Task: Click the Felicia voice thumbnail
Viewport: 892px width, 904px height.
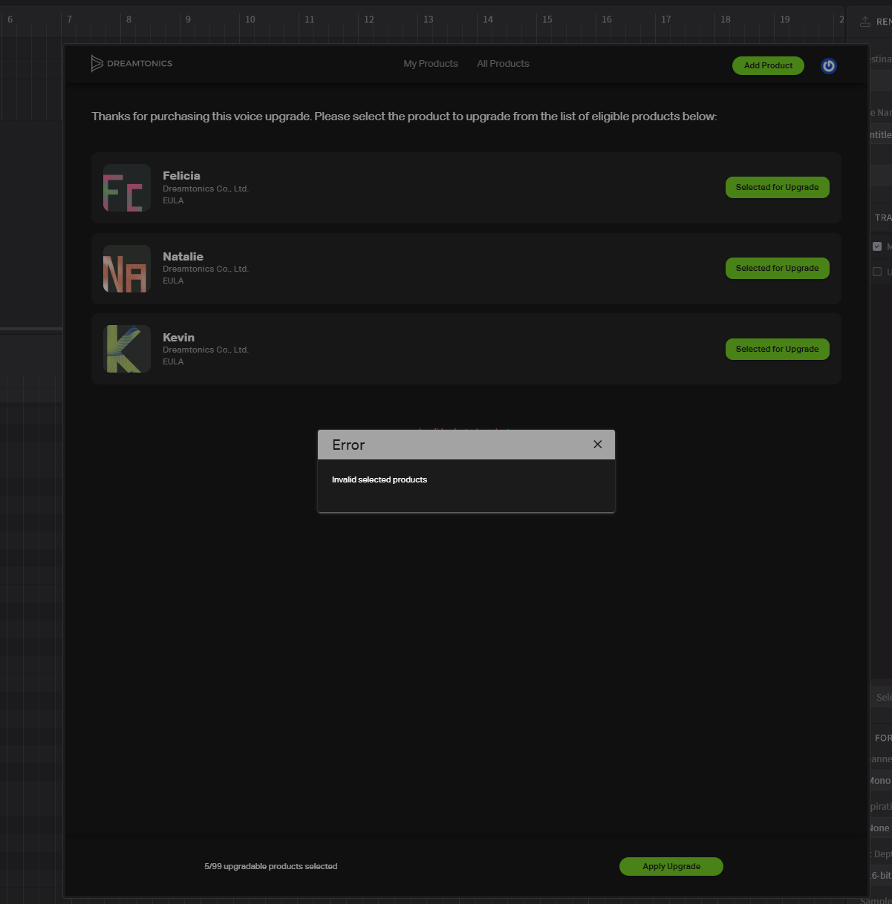Action: pos(127,188)
